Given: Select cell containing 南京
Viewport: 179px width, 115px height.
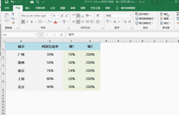Looking at the screenshot, I should coord(21,71).
